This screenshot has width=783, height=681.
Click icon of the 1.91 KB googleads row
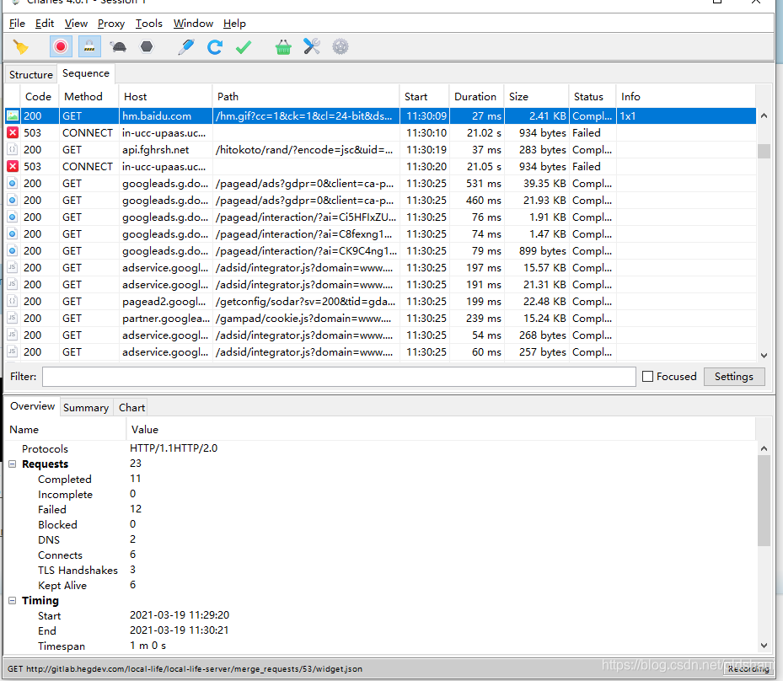click(x=13, y=217)
